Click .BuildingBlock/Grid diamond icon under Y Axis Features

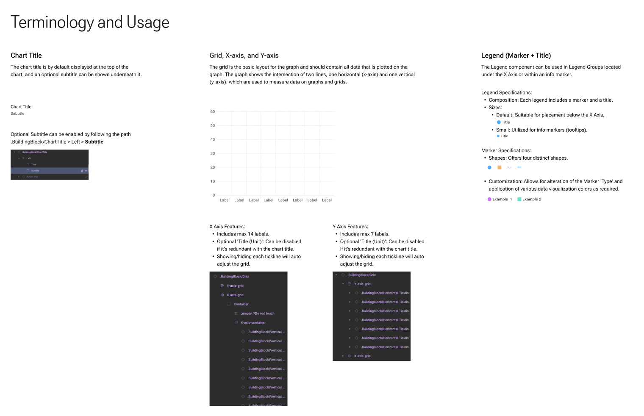[x=343, y=275]
